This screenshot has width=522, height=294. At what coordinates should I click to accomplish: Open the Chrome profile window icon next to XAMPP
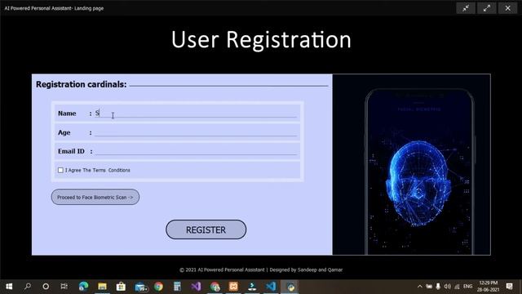pyautogui.click(x=215, y=287)
